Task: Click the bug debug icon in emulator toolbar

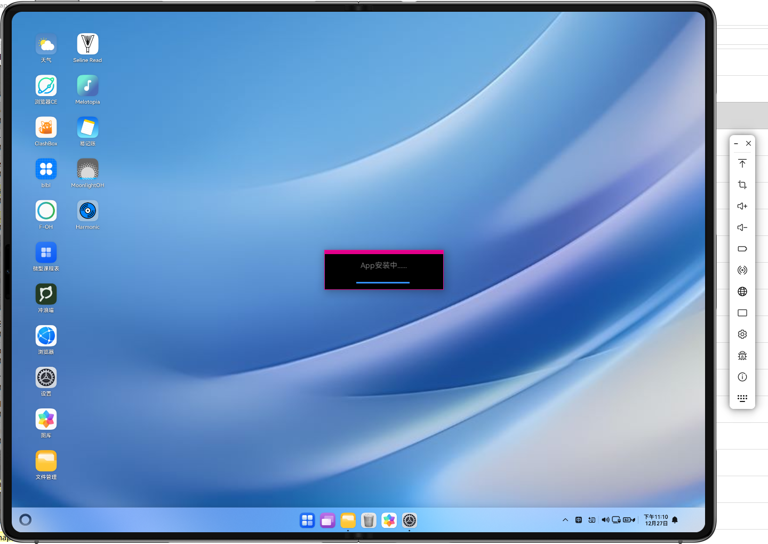Action: point(742,356)
